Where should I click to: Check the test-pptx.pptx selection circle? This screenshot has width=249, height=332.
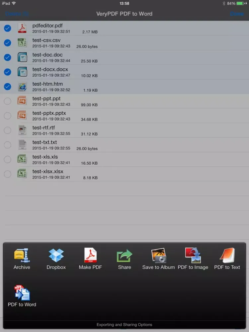click(7, 116)
